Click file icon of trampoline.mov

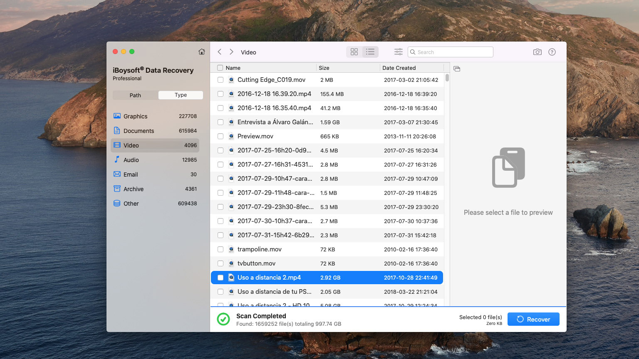[x=231, y=249]
